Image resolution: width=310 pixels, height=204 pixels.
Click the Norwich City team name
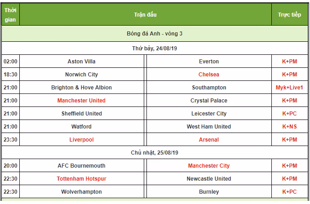81,75
